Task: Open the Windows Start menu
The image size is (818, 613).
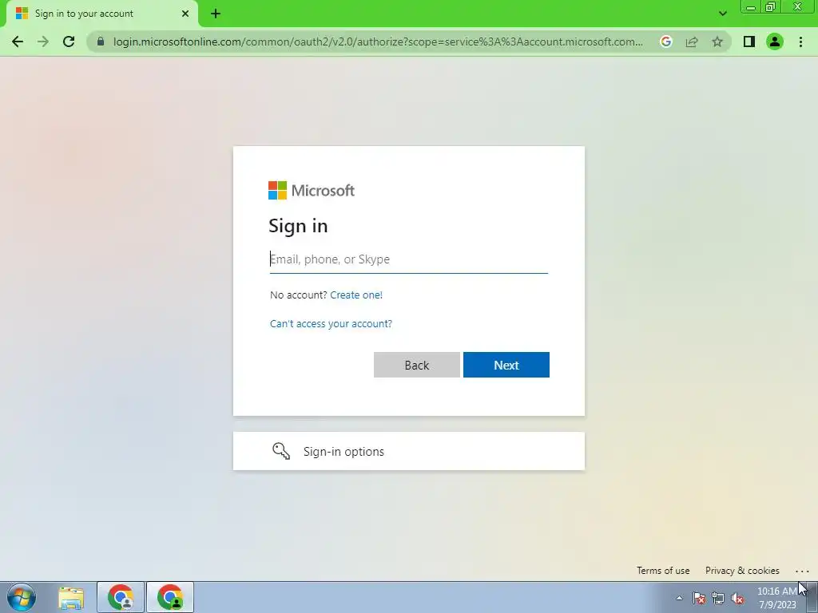Action: click(x=22, y=597)
